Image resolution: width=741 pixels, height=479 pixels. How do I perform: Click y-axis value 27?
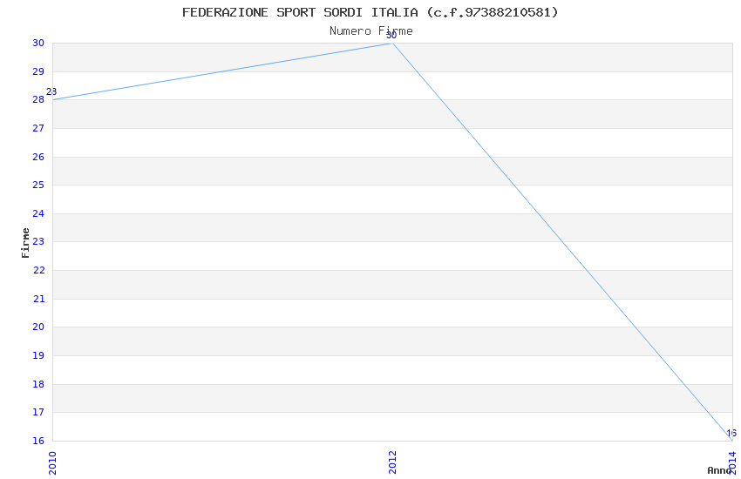pyautogui.click(x=38, y=128)
